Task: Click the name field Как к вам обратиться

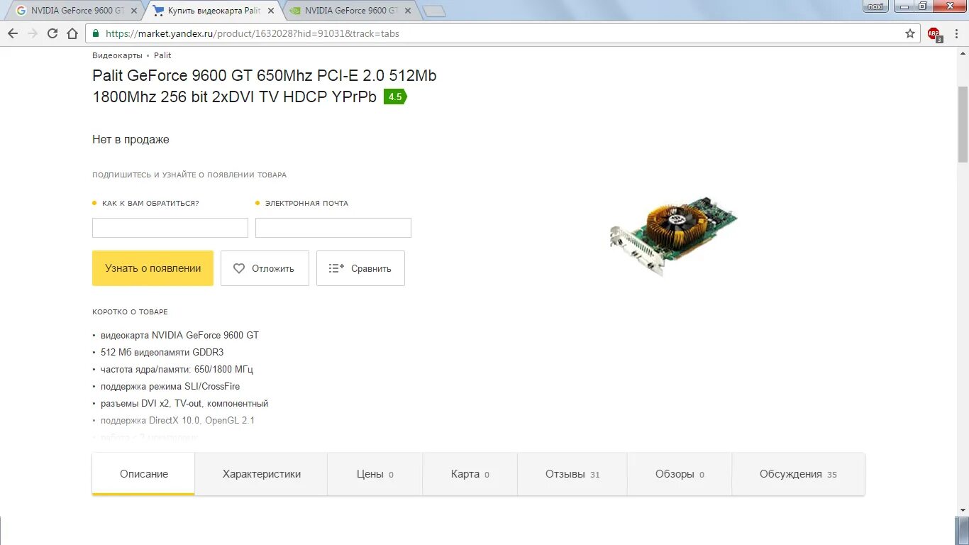Action: [170, 228]
